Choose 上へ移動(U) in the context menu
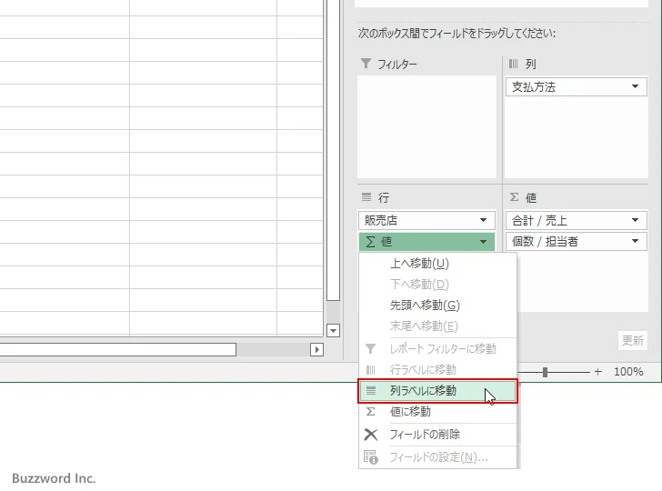Screen dimensions: 662x491 (437, 264)
